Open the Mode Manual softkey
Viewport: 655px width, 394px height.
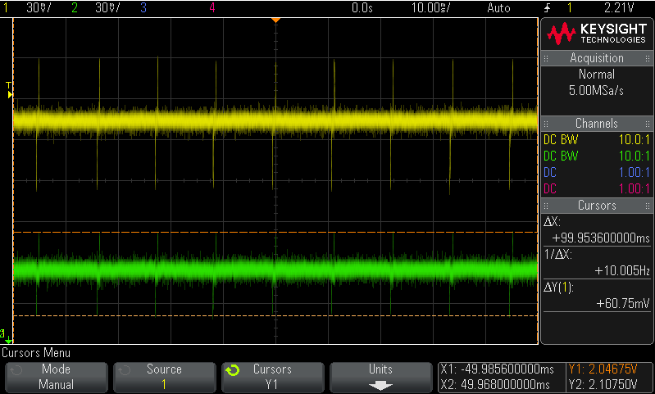click(x=57, y=378)
